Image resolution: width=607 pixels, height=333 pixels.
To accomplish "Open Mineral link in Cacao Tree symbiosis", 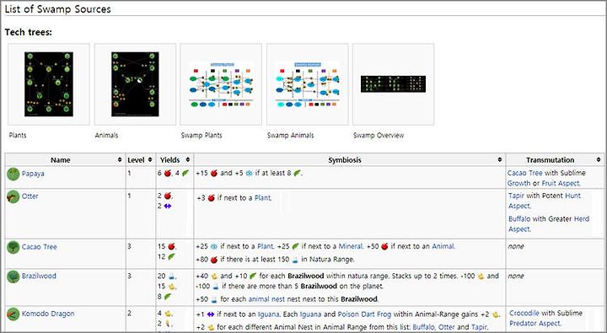I will point(350,246).
